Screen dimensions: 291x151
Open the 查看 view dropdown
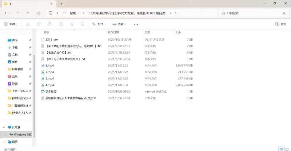coord(120,24)
